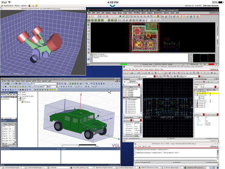Viewport: 225px width, 169px height.
Task: Open the Constraints dropdown in Virtuoso toolbar
Action: click(154, 76)
